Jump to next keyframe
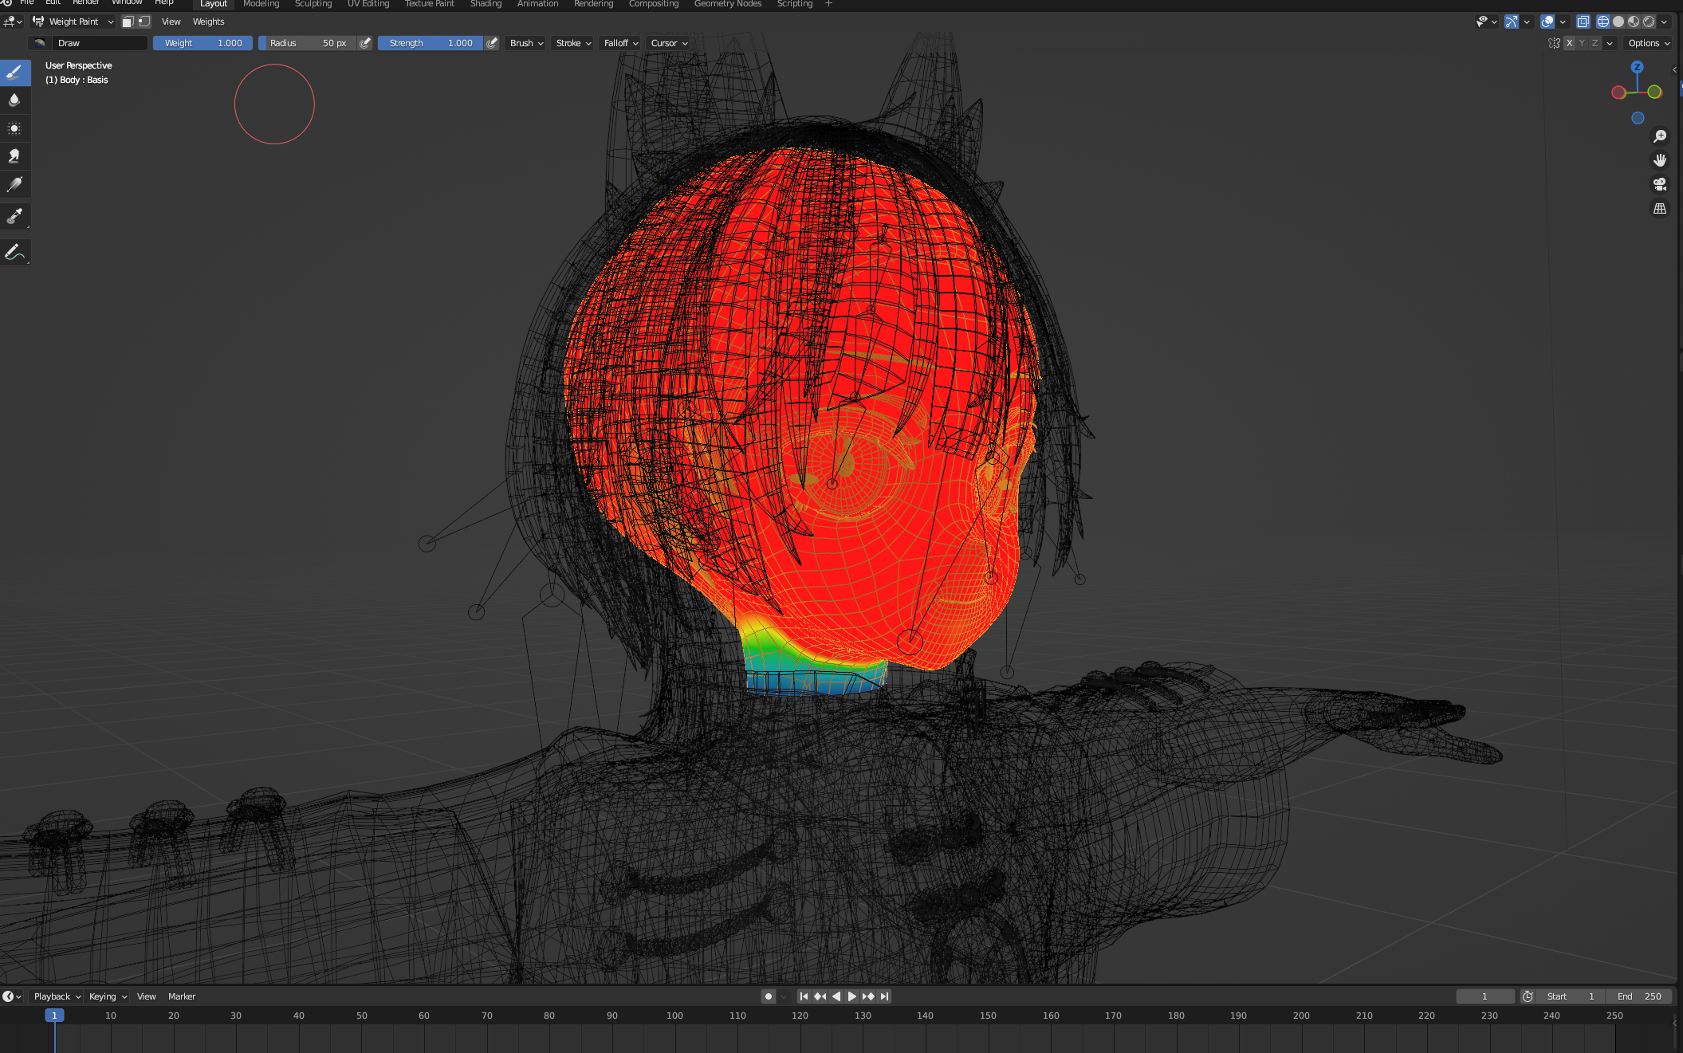Image resolution: width=1683 pixels, height=1053 pixels. (868, 996)
